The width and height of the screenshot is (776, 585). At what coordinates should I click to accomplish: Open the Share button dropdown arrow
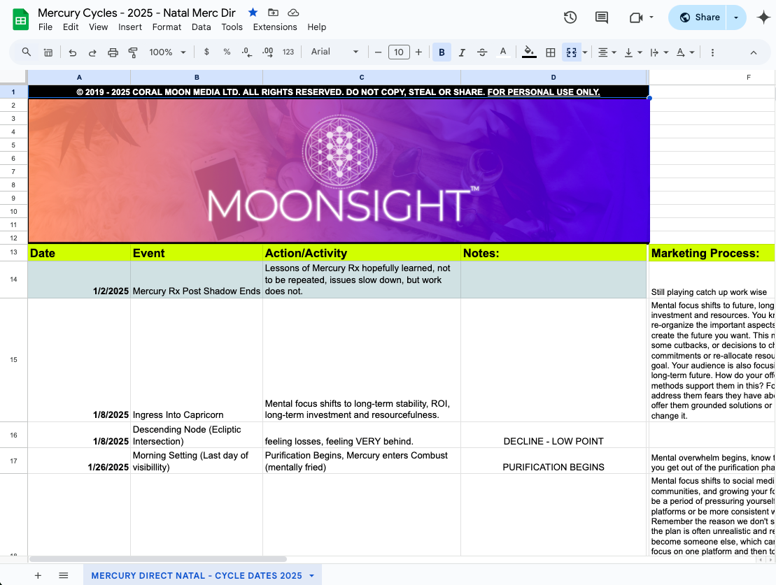click(735, 17)
